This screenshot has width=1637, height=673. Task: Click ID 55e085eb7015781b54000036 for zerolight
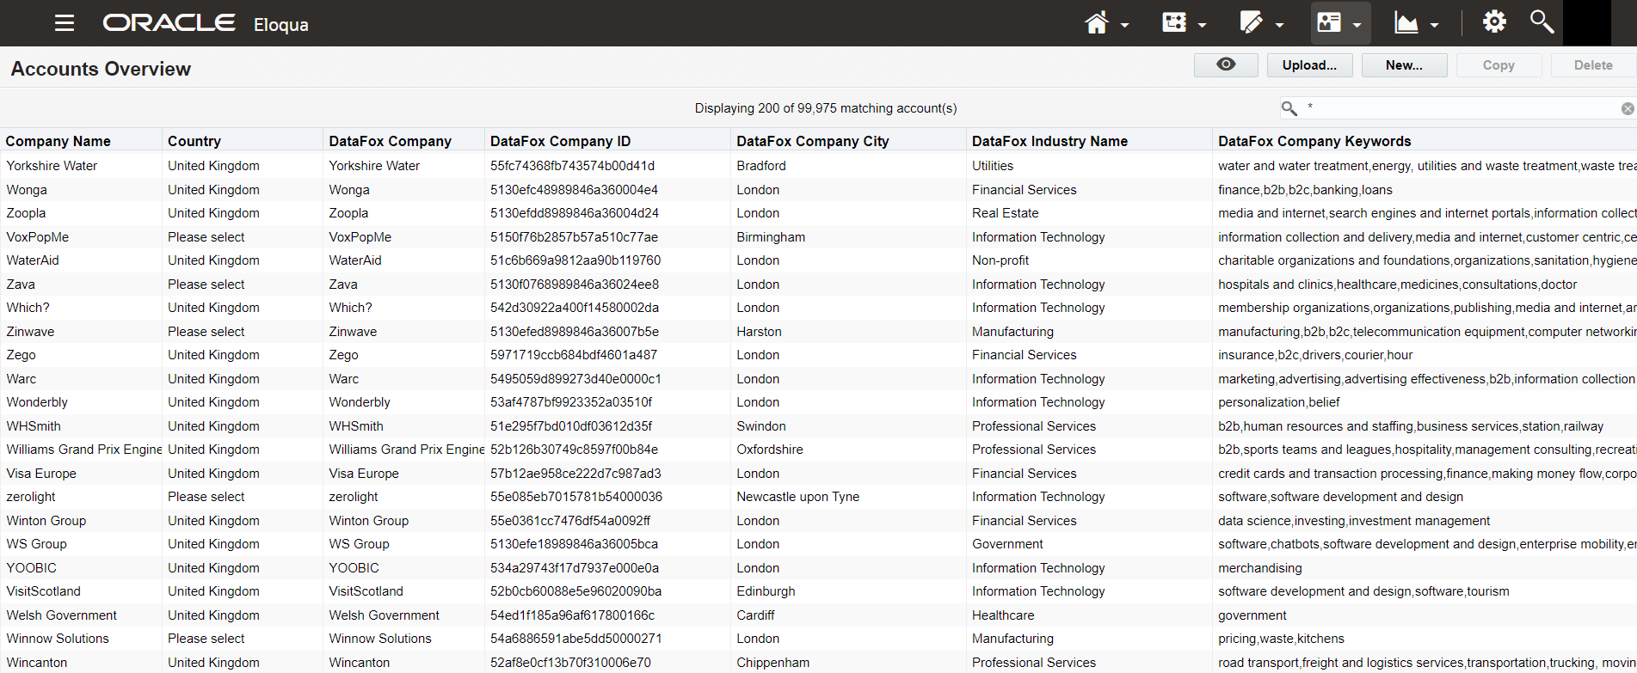(576, 497)
